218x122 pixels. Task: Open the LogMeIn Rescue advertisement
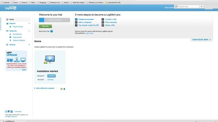click(16, 61)
